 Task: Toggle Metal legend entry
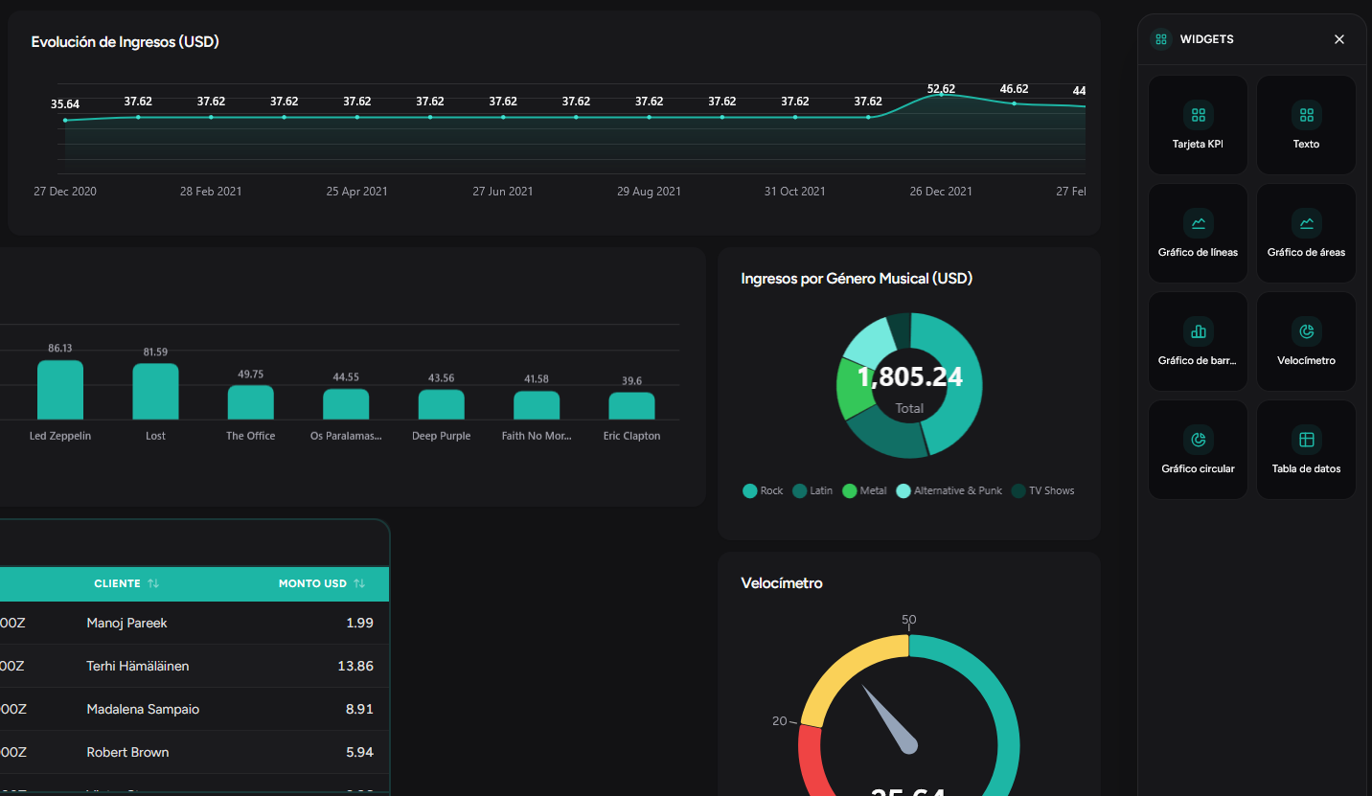[x=864, y=490]
